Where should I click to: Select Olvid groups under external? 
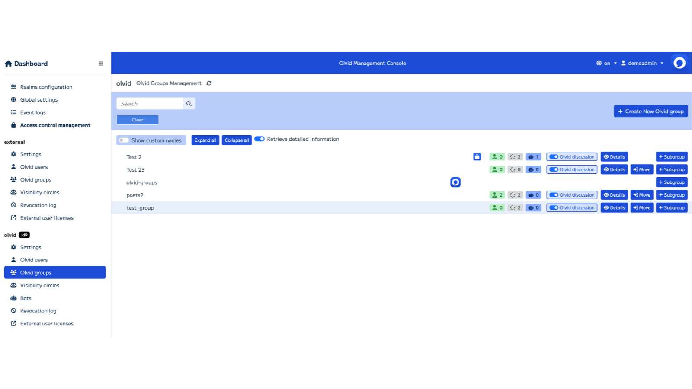click(35, 179)
